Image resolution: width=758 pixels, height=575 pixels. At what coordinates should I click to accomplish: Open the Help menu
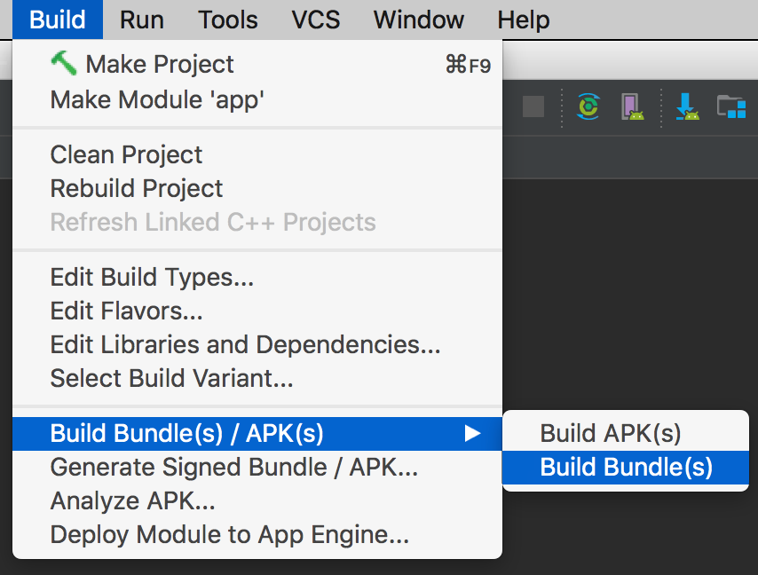(x=523, y=20)
